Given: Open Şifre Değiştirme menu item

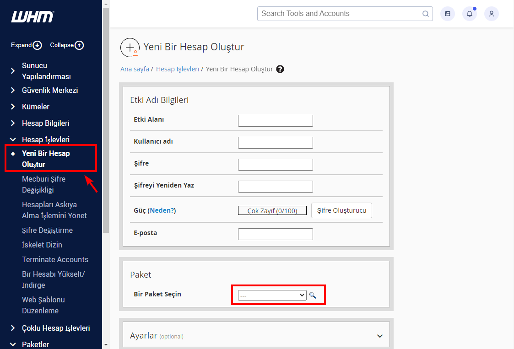Looking at the screenshot, I should (x=47, y=230).
